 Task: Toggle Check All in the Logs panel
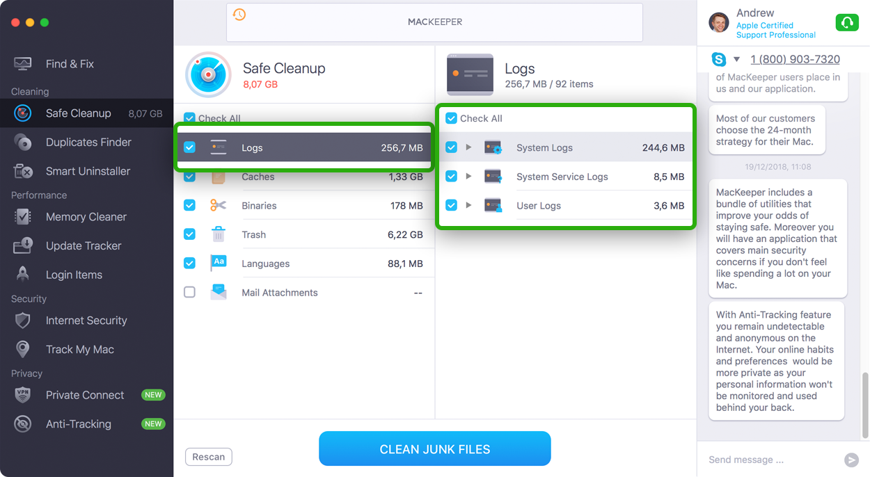[451, 118]
